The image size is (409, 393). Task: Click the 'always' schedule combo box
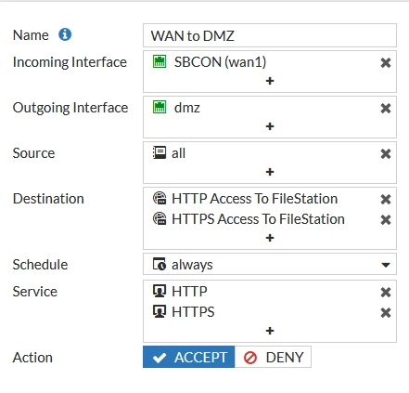(x=270, y=264)
